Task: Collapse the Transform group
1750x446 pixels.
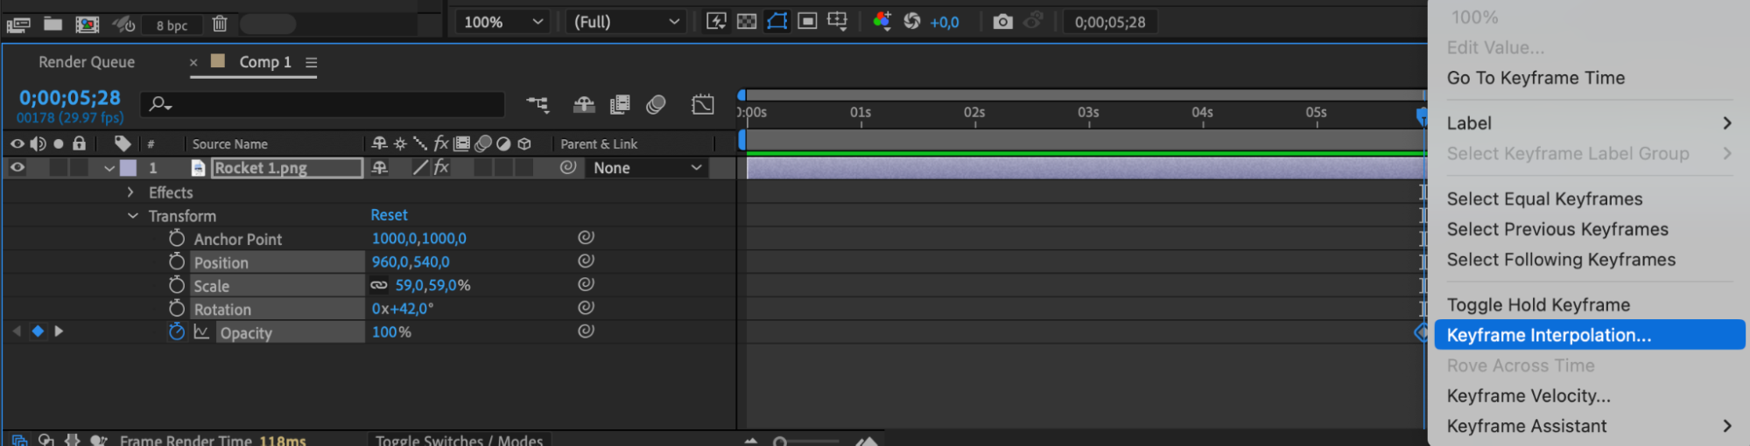Action: (133, 215)
